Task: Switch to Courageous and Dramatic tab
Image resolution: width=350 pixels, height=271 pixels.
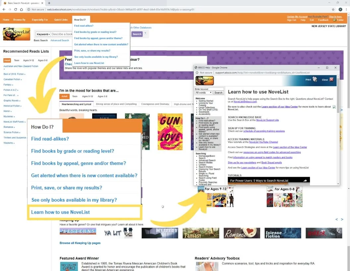Action: click(x=155, y=104)
